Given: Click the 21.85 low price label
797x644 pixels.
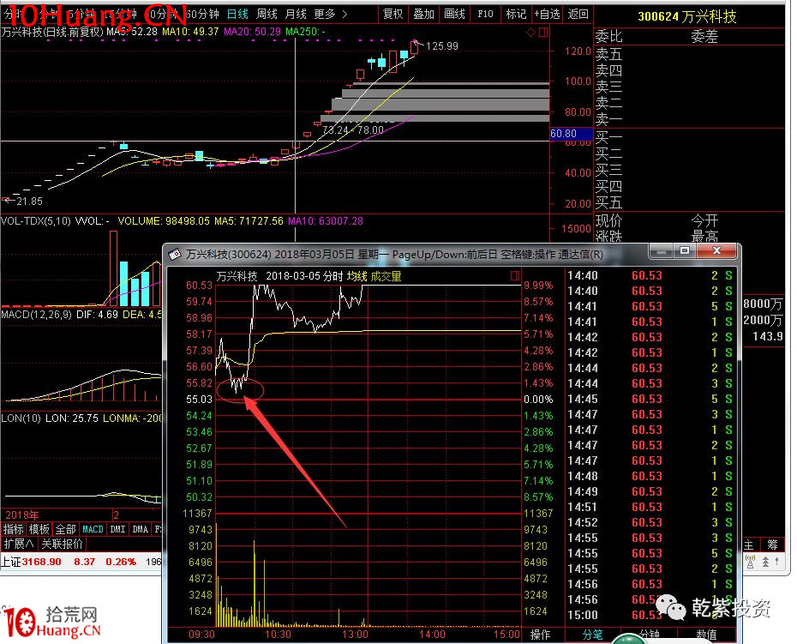Looking at the screenshot, I should [x=29, y=202].
